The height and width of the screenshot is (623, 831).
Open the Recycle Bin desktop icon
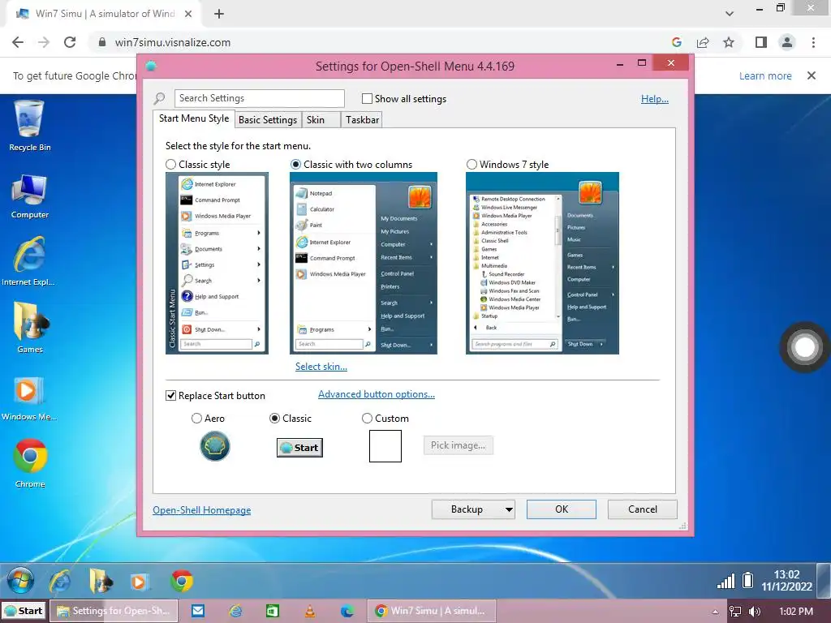pos(30,126)
